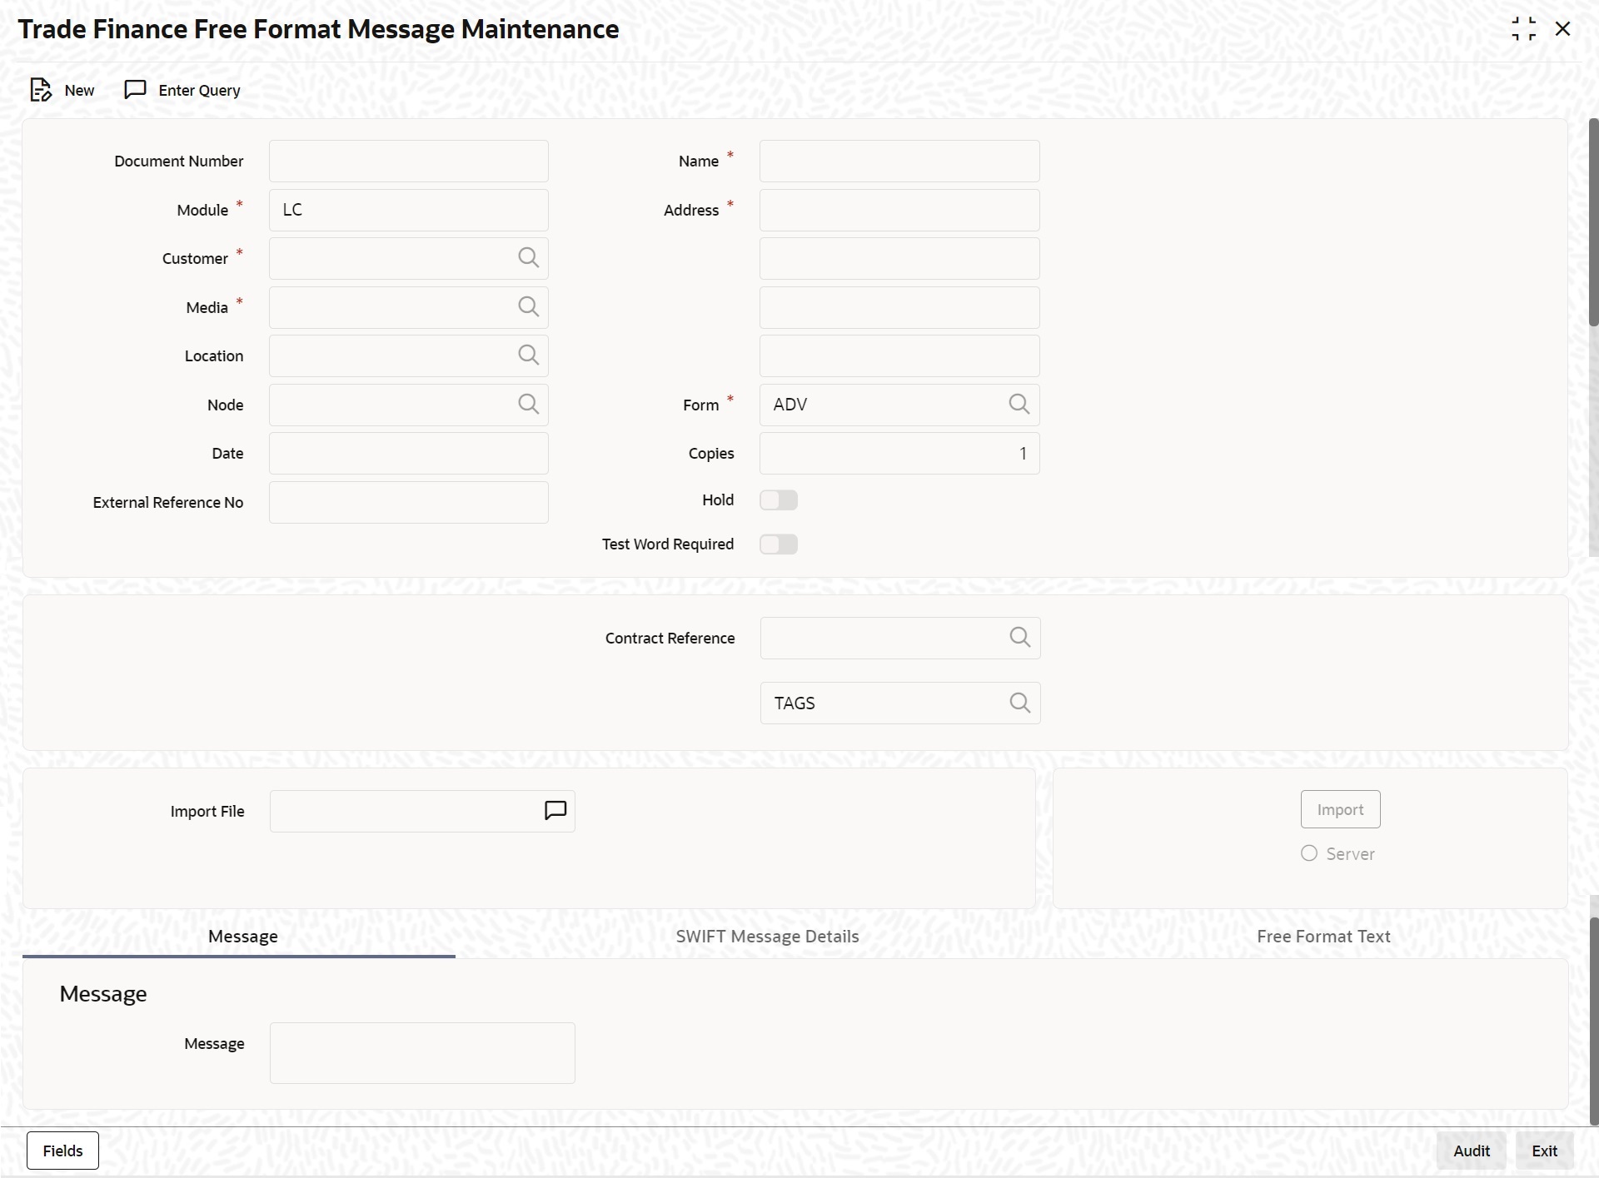Screen dimensions: 1599x1178
Task: Enable Test Word Required
Action: (778, 544)
